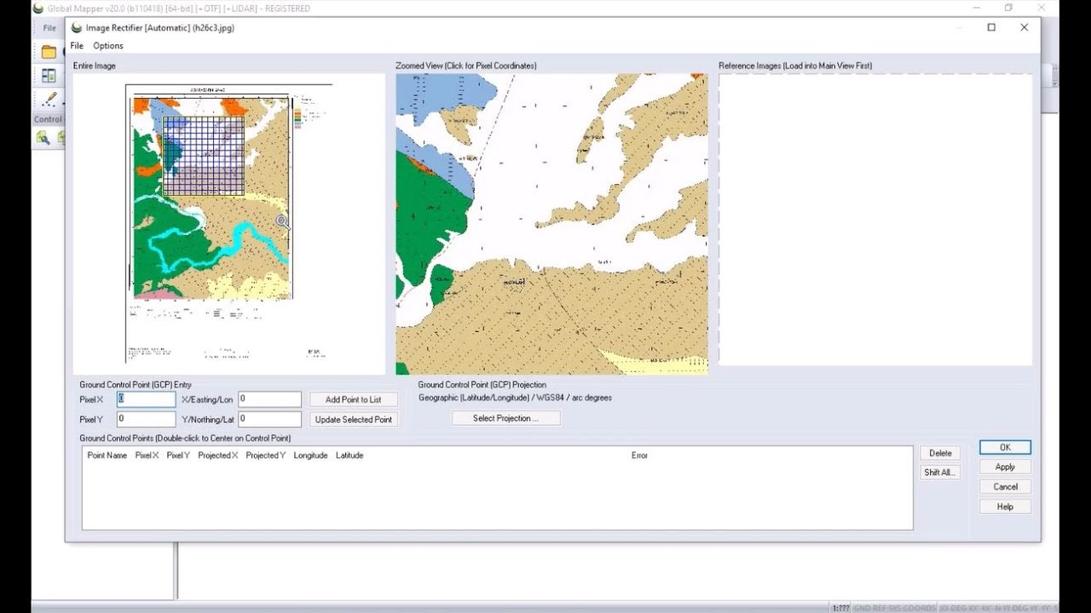This screenshot has width=1091, height=613.
Task: Restore down the Global Mapper main window
Action: [x=1008, y=9]
